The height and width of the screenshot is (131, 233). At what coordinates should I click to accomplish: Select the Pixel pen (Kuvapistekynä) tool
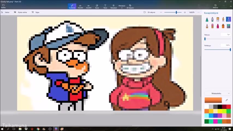coord(228,19)
